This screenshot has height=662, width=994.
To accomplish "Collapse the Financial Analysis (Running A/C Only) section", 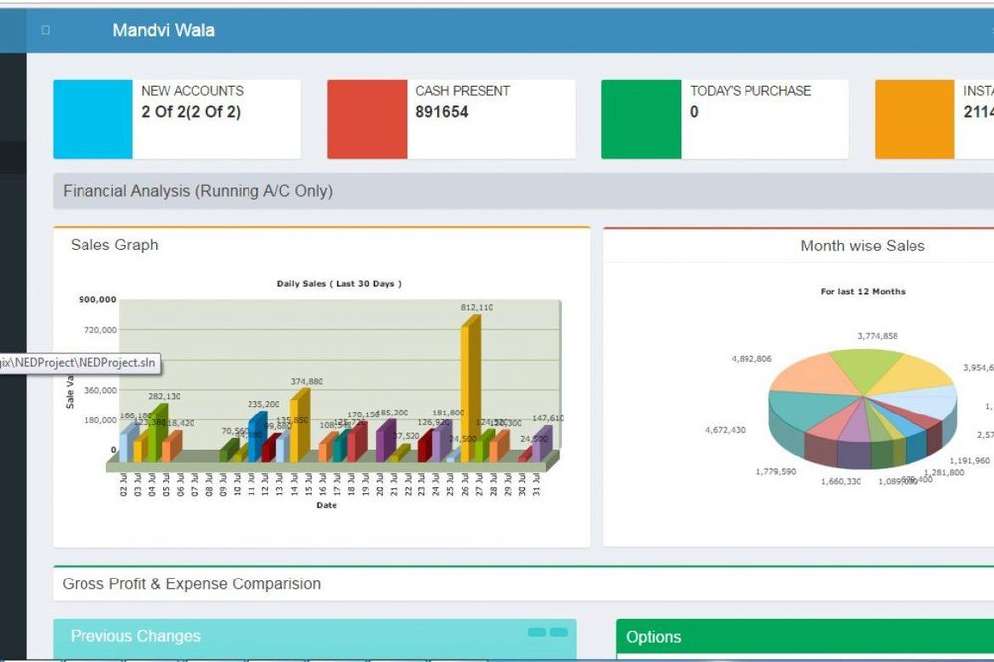I will tap(201, 190).
